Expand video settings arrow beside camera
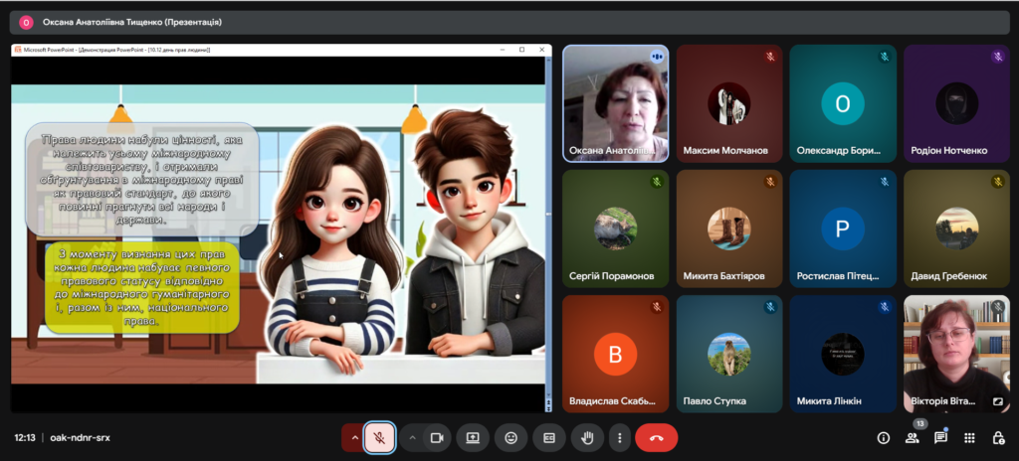 click(x=413, y=437)
